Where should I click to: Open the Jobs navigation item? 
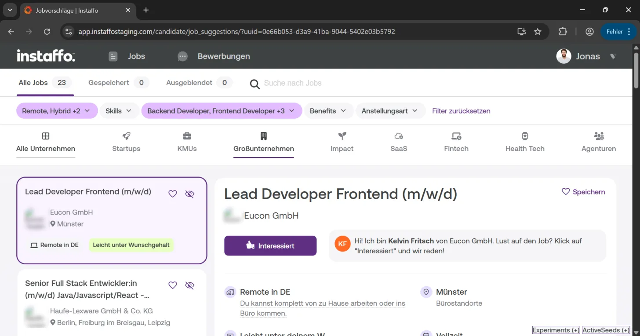pyautogui.click(x=127, y=56)
